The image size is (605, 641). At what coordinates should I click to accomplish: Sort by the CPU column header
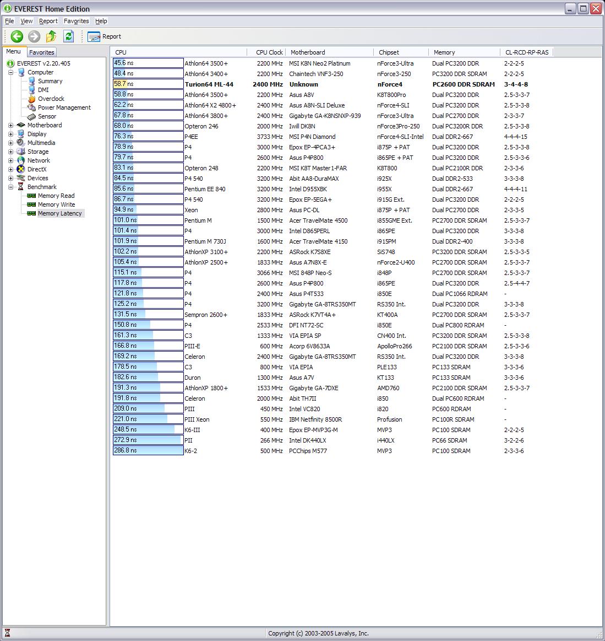(178, 52)
